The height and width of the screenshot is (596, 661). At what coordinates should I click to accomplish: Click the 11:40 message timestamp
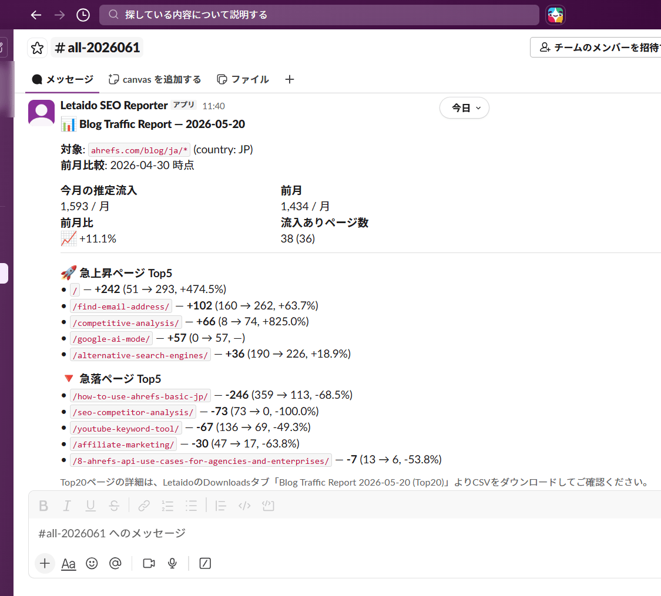213,106
